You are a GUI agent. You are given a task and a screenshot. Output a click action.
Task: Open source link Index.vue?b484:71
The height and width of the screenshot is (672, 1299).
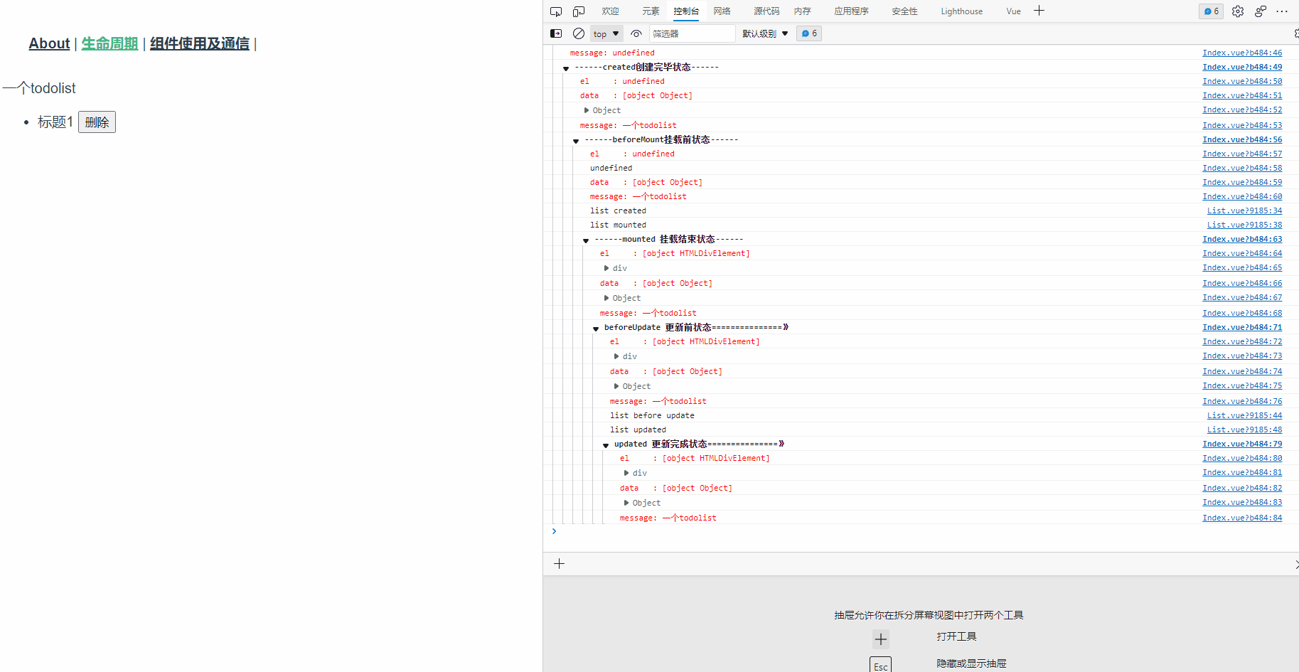click(1242, 327)
